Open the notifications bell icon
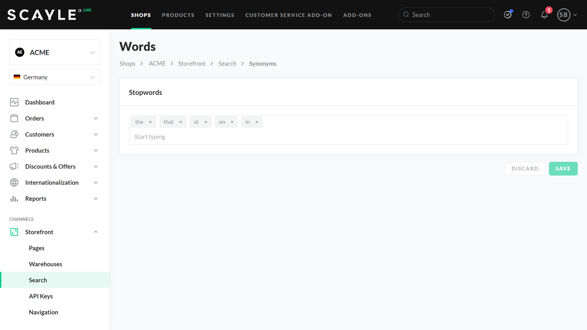 tap(544, 15)
